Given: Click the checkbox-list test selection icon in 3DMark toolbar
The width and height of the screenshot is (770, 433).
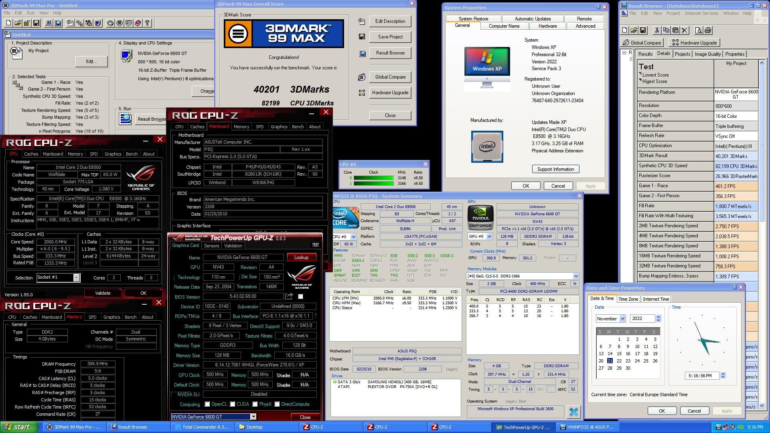Looking at the screenshot, I should 79,23.
